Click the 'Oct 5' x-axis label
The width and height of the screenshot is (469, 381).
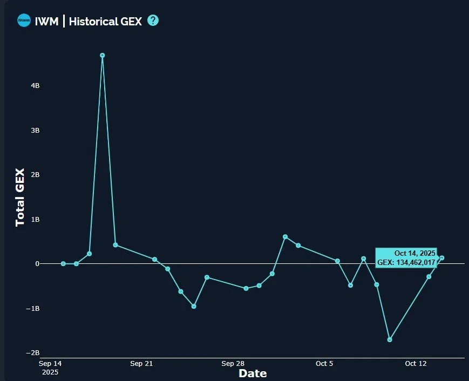[x=324, y=364]
